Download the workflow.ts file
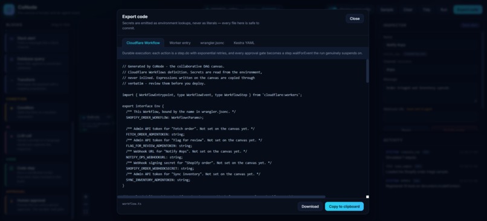 pyautogui.click(x=310, y=207)
